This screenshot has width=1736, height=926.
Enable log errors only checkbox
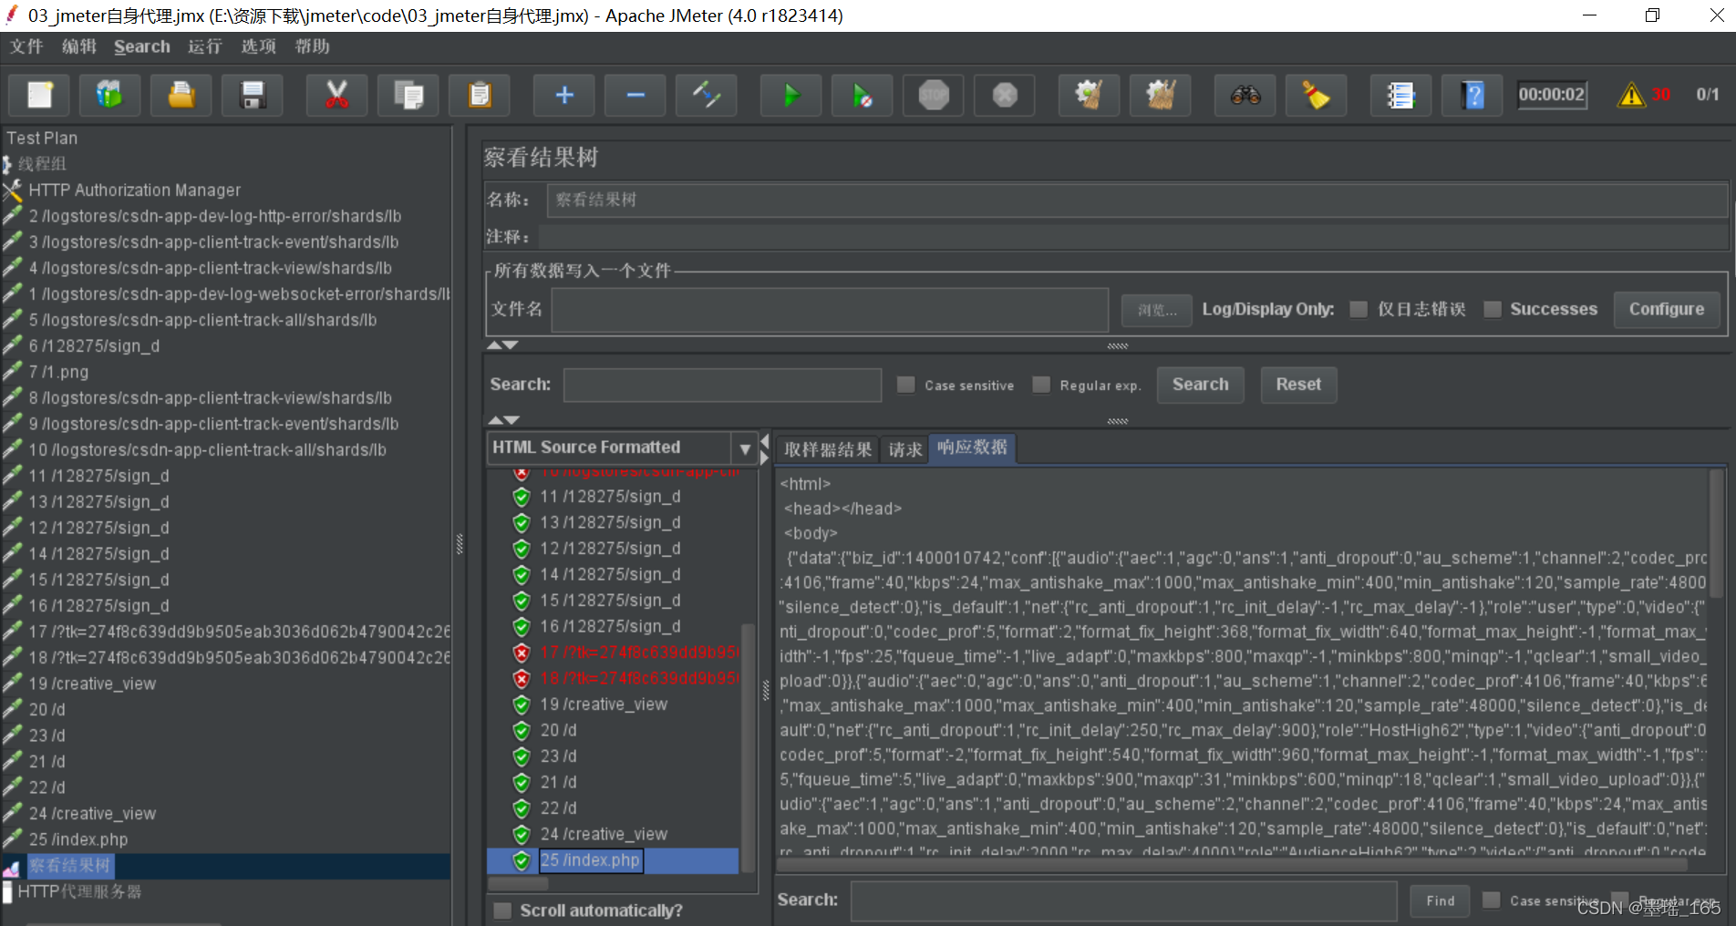pos(1359,309)
